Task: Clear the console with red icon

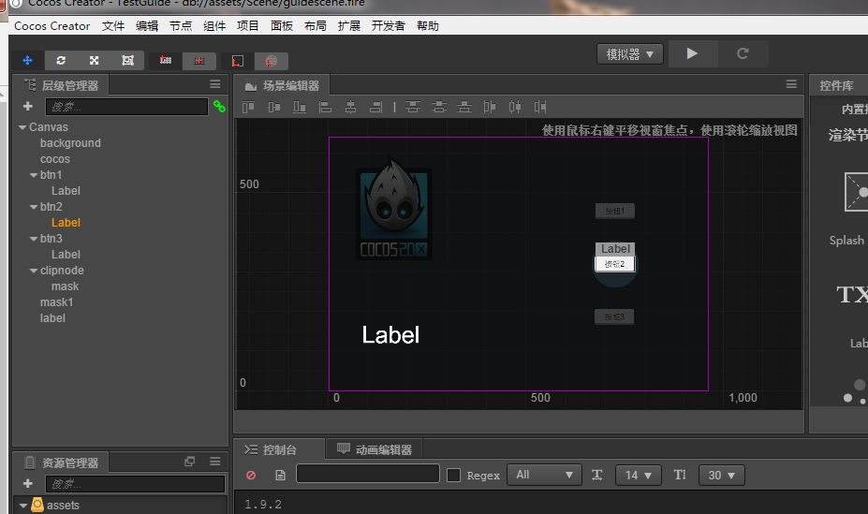Action: [x=251, y=476]
